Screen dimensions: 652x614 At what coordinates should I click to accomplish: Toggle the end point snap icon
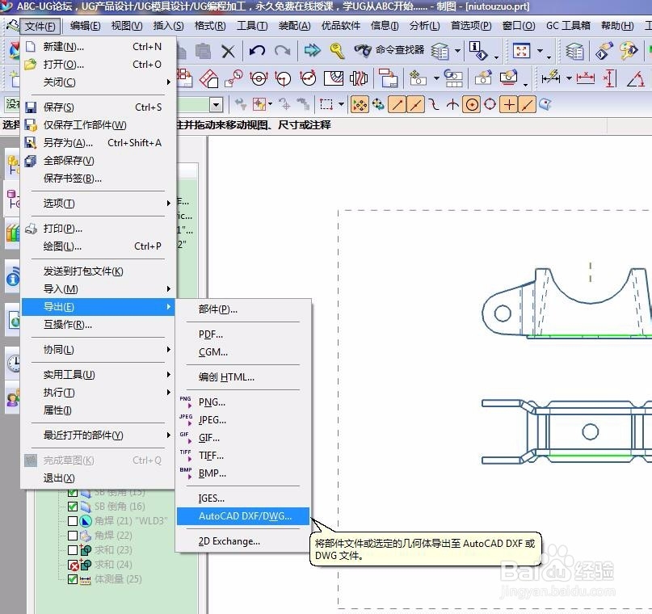click(397, 104)
